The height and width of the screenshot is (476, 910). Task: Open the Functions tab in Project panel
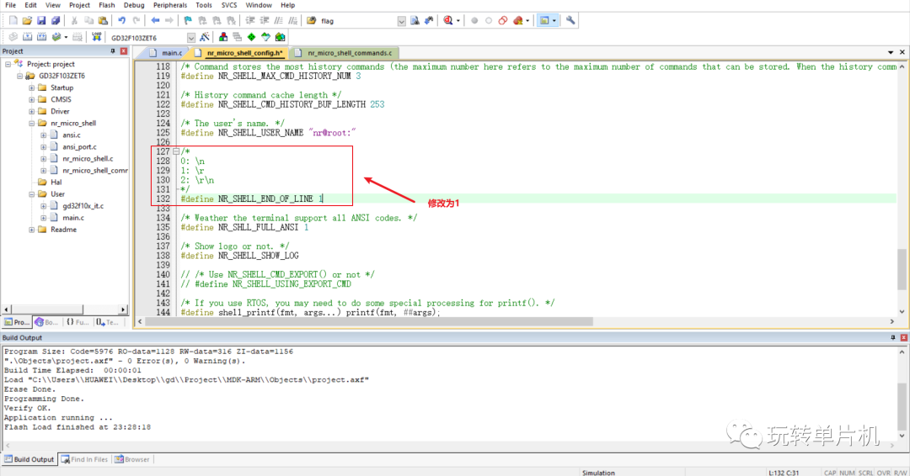coord(78,322)
